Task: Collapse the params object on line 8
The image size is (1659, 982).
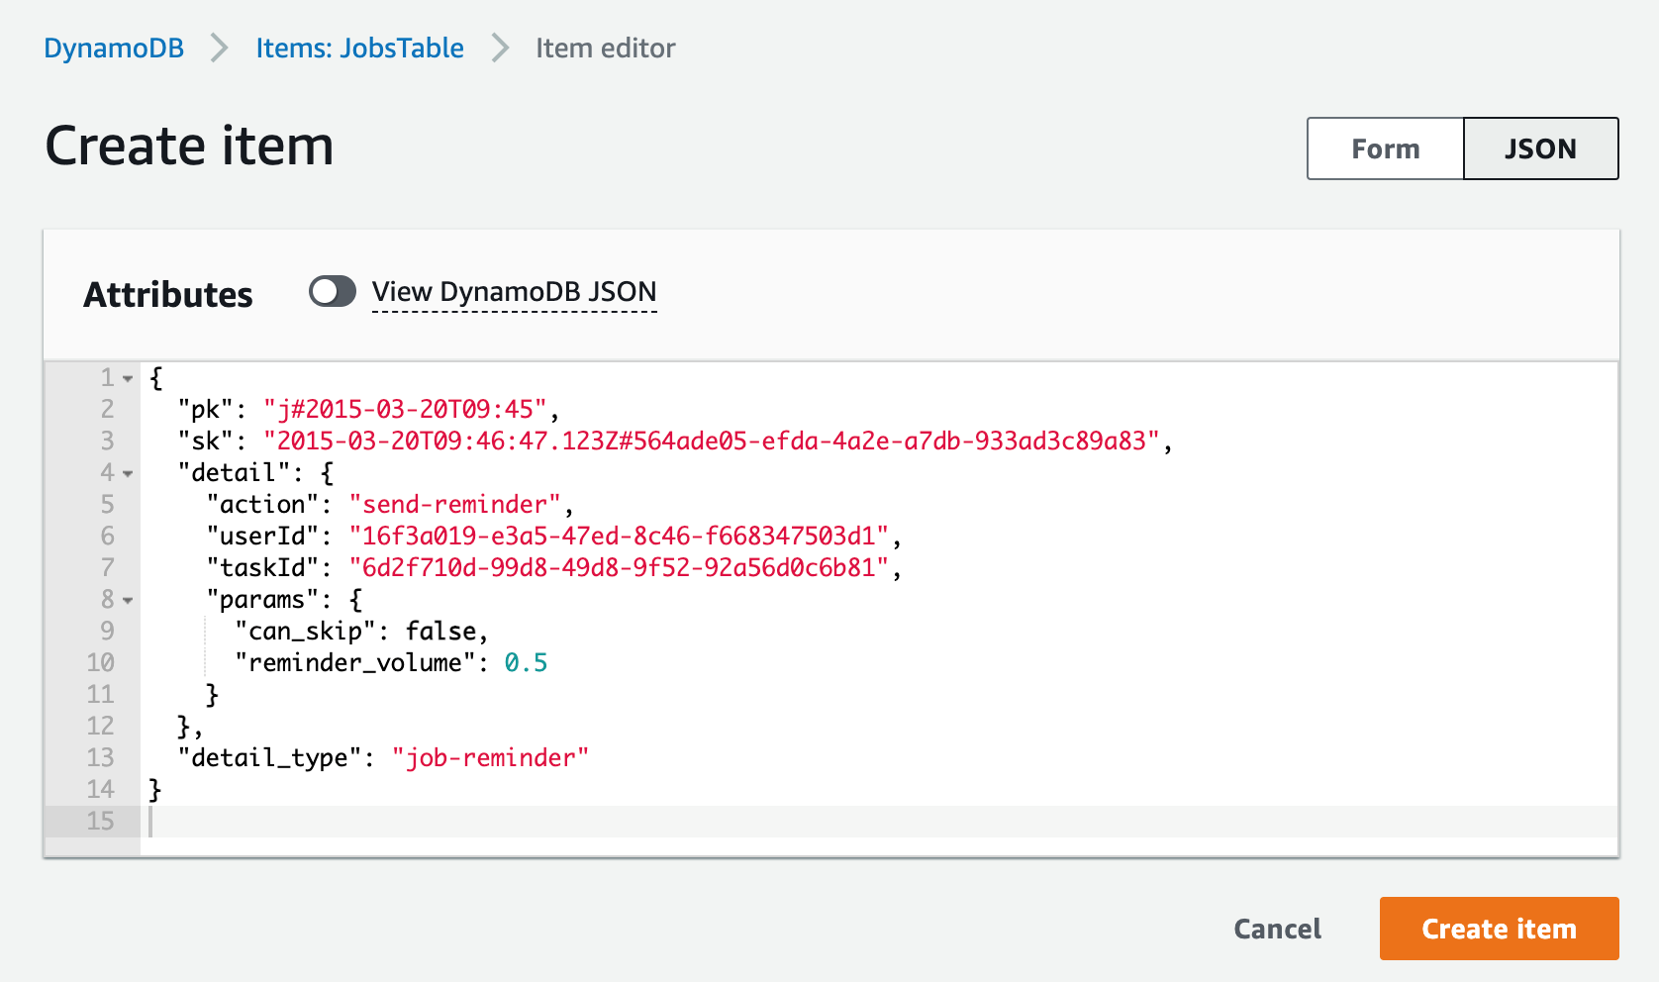Action: (127, 599)
